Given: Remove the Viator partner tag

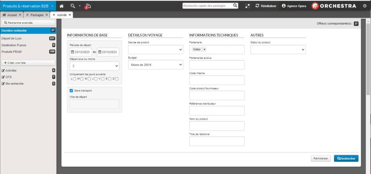Looking at the screenshot, I should pyautogui.click(x=205, y=49).
